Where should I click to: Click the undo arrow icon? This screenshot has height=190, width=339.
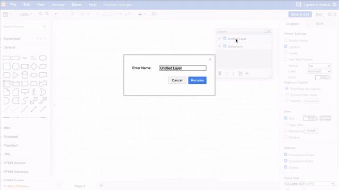pyautogui.click(x=56, y=14)
